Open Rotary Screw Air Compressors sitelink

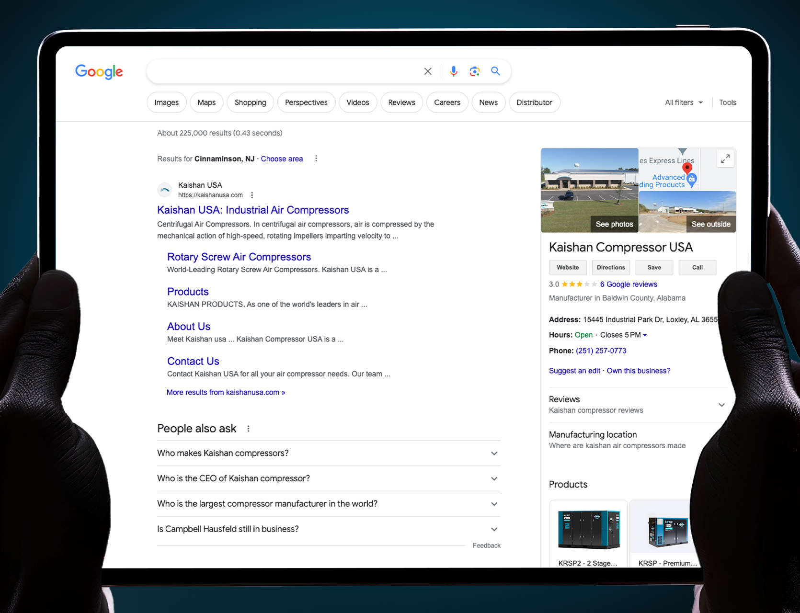[x=239, y=257]
